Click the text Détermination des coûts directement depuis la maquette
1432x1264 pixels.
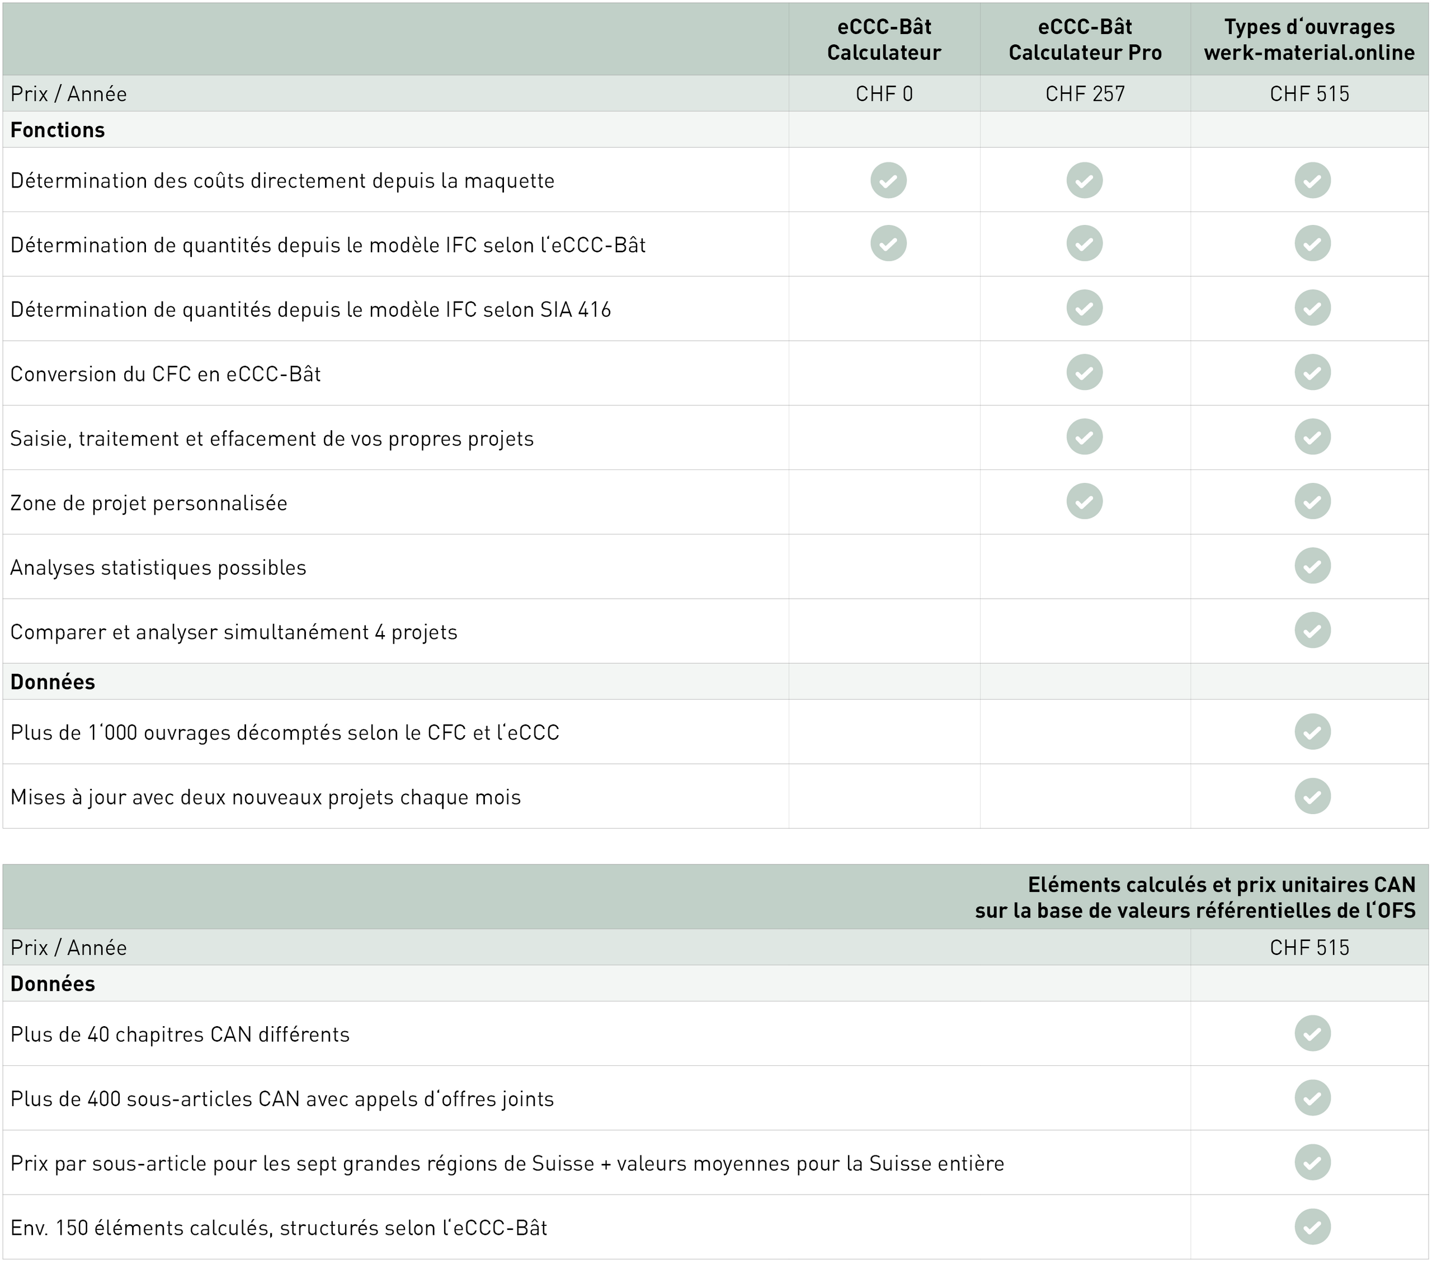pos(282,181)
